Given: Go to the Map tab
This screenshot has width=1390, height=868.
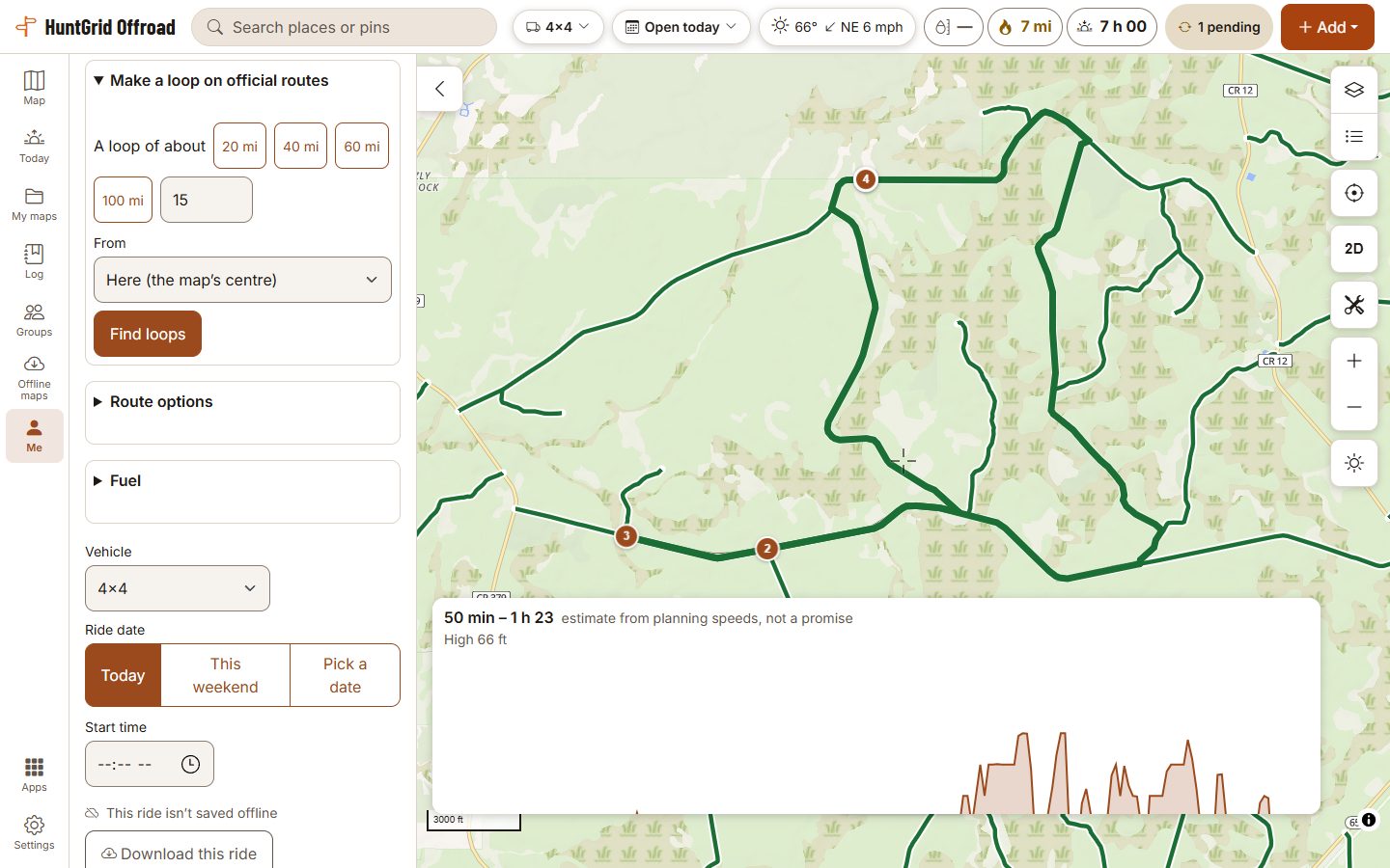Looking at the screenshot, I should pos(34,88).
